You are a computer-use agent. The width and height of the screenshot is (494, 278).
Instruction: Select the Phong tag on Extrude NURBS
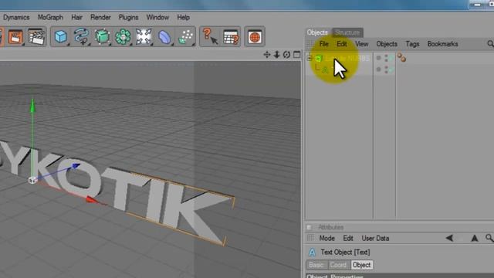click(x=401, y=57)
